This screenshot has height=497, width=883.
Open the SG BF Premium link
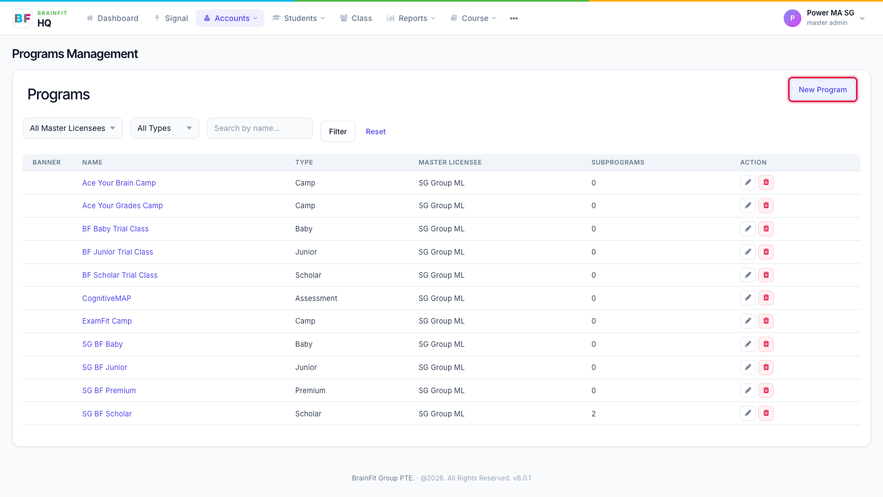click(x=109, y=390)
